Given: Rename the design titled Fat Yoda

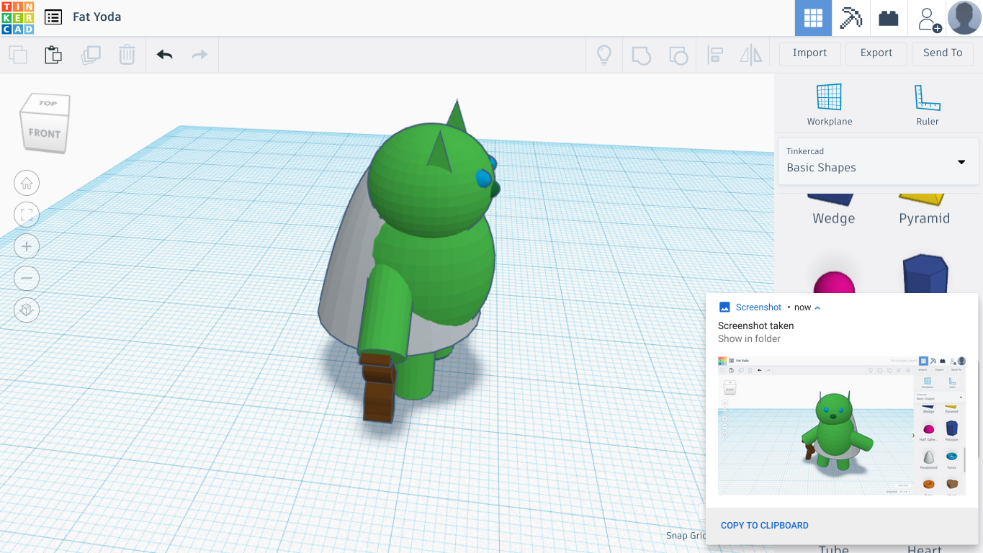Looking at the screenshot, I should click(x=96, y=17).
